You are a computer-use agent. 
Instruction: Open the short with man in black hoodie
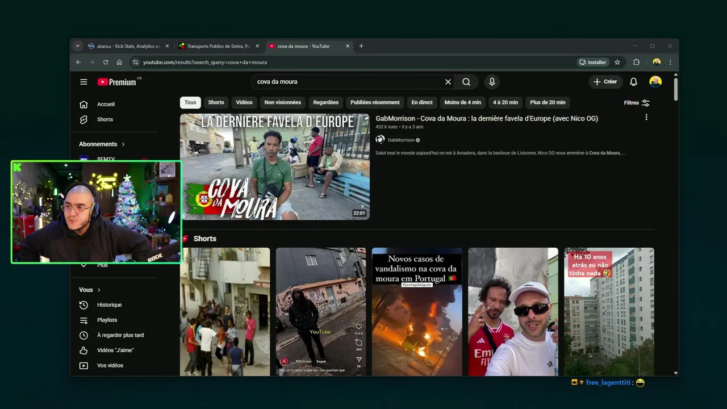[321, 312]
